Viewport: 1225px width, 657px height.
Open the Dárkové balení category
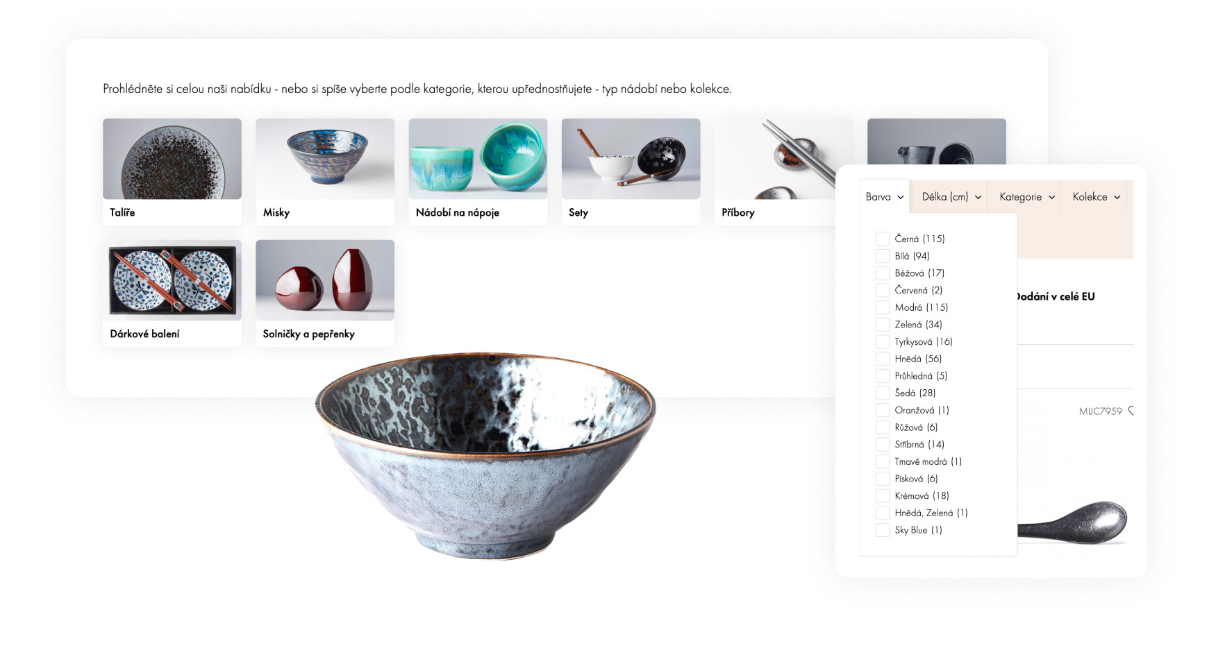click(x=172, y=293)
